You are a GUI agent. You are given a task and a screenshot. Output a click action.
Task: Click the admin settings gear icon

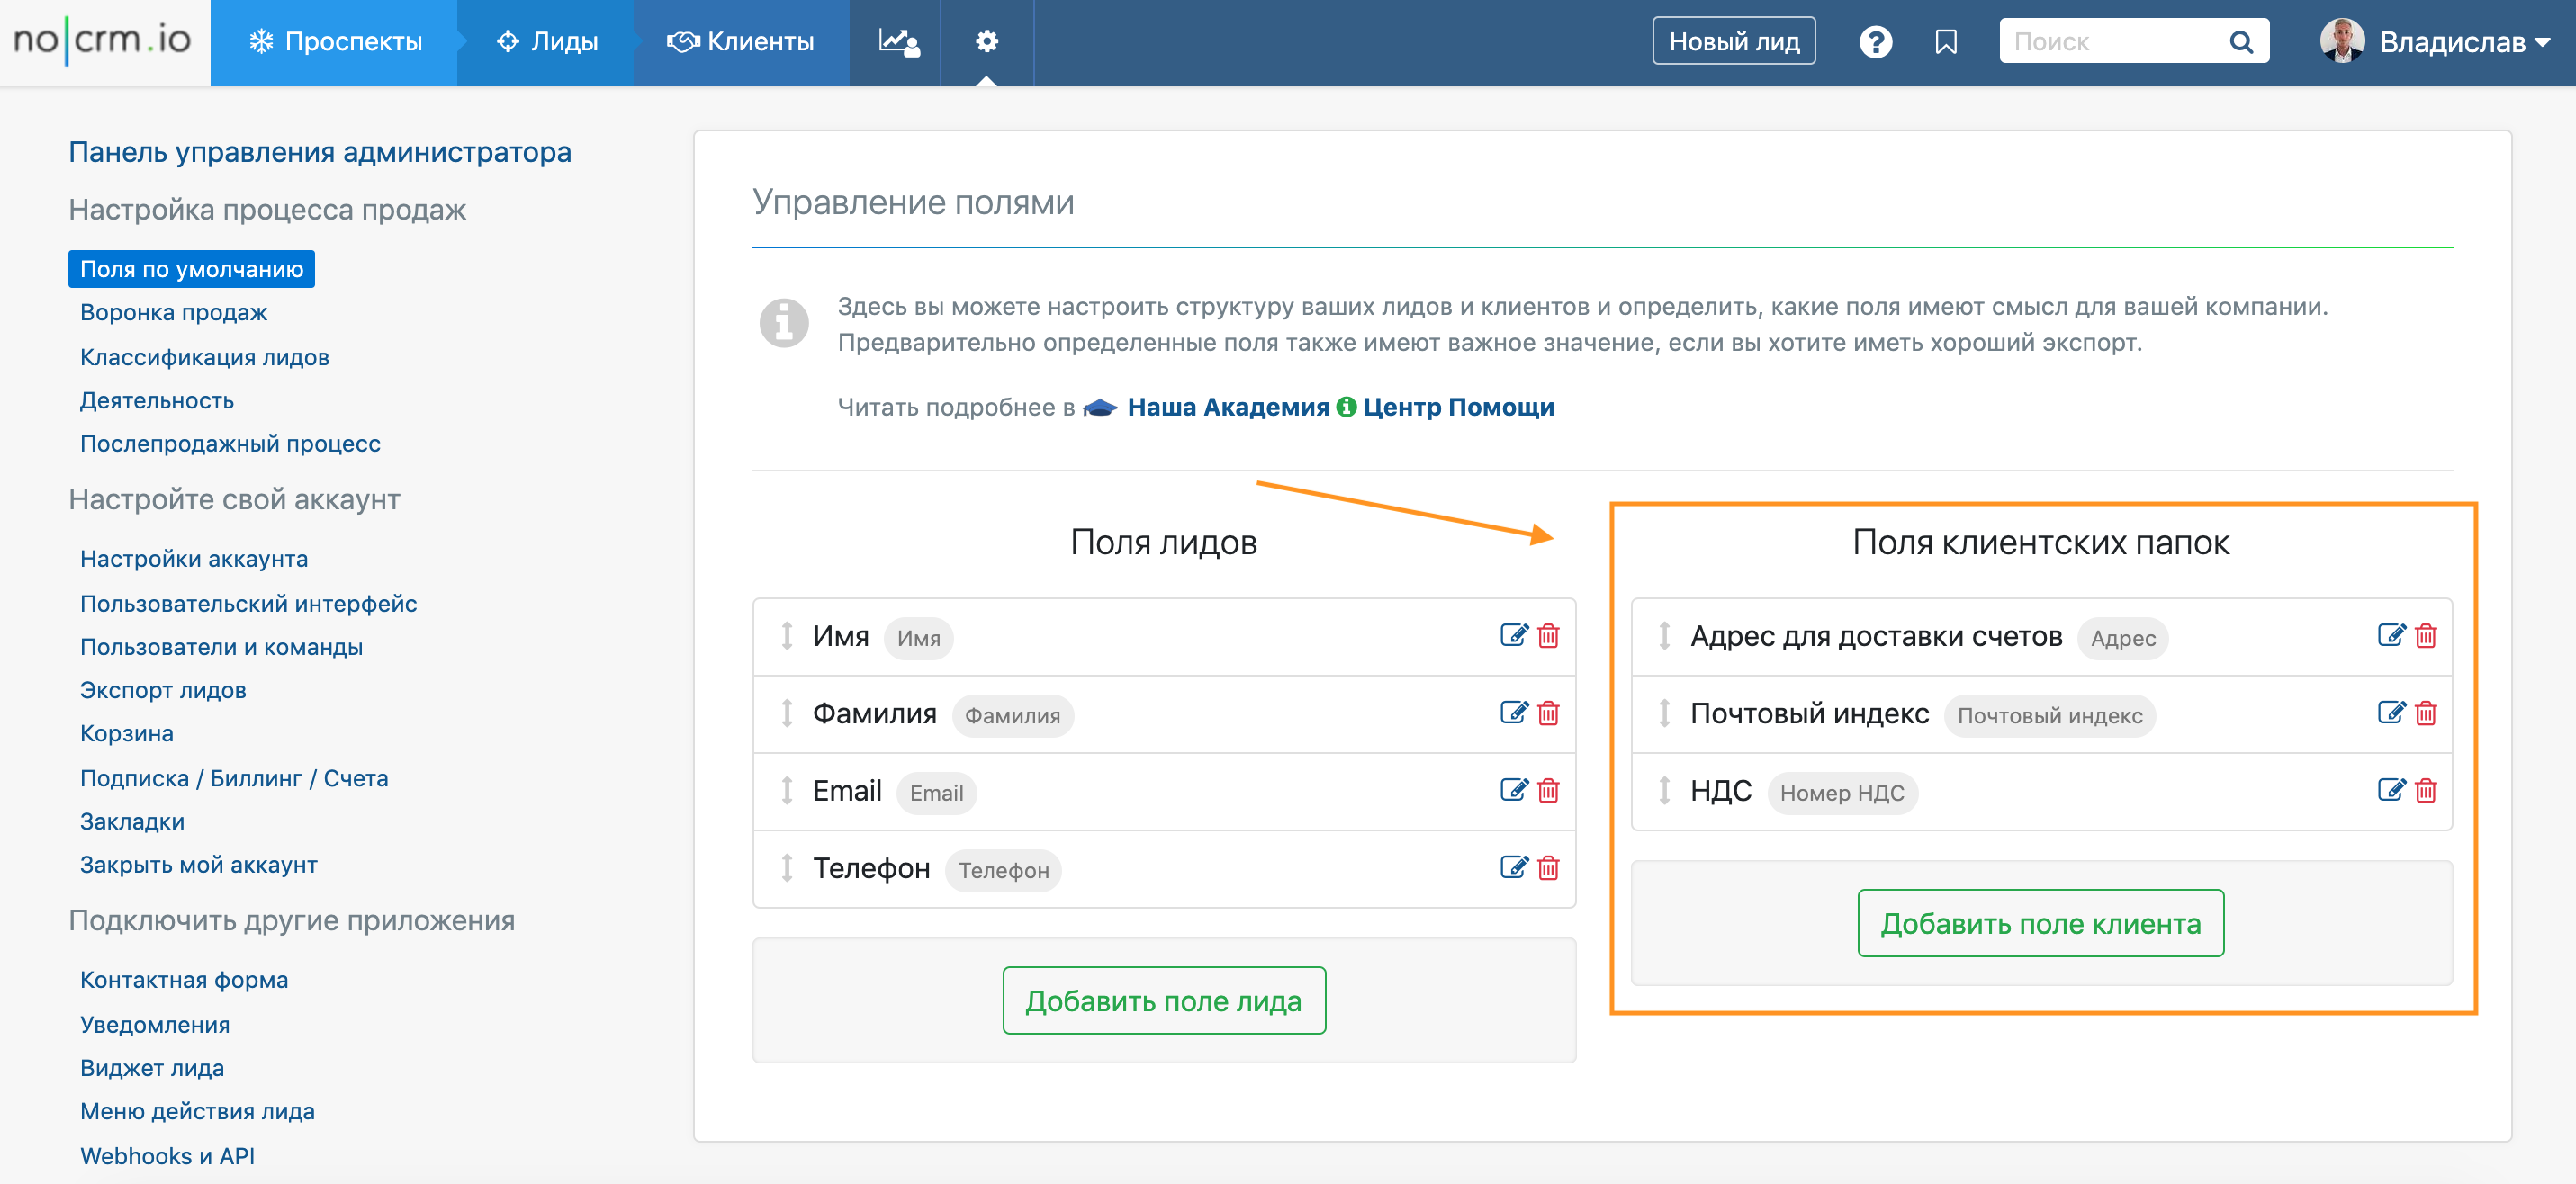pyautogui.click(x=986, y=42)
